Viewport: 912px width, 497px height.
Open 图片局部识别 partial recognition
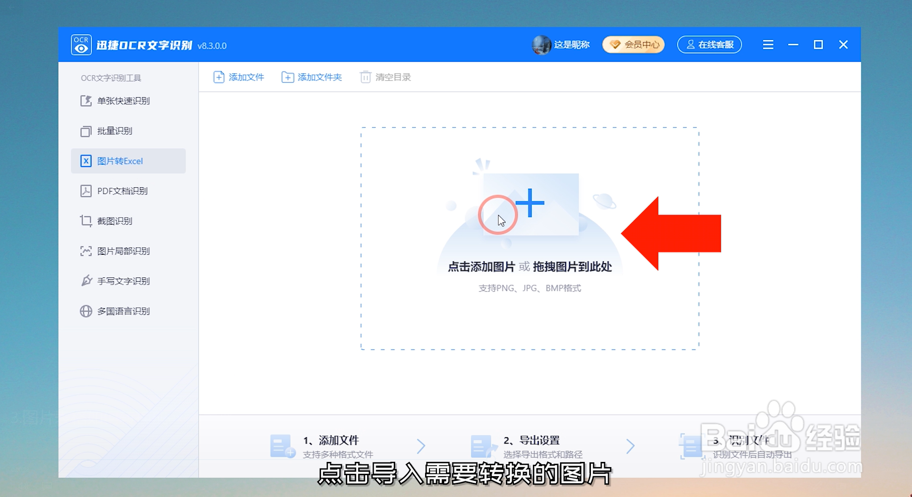tap(128, 251)
